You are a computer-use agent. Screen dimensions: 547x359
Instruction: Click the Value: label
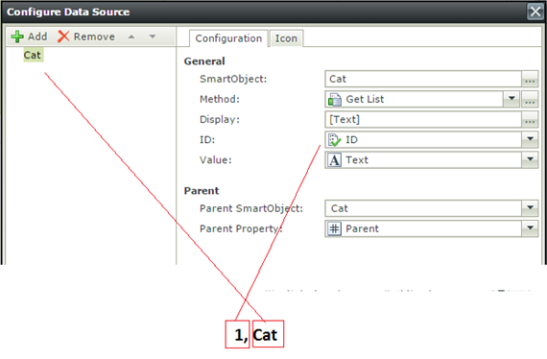(215, 160)
